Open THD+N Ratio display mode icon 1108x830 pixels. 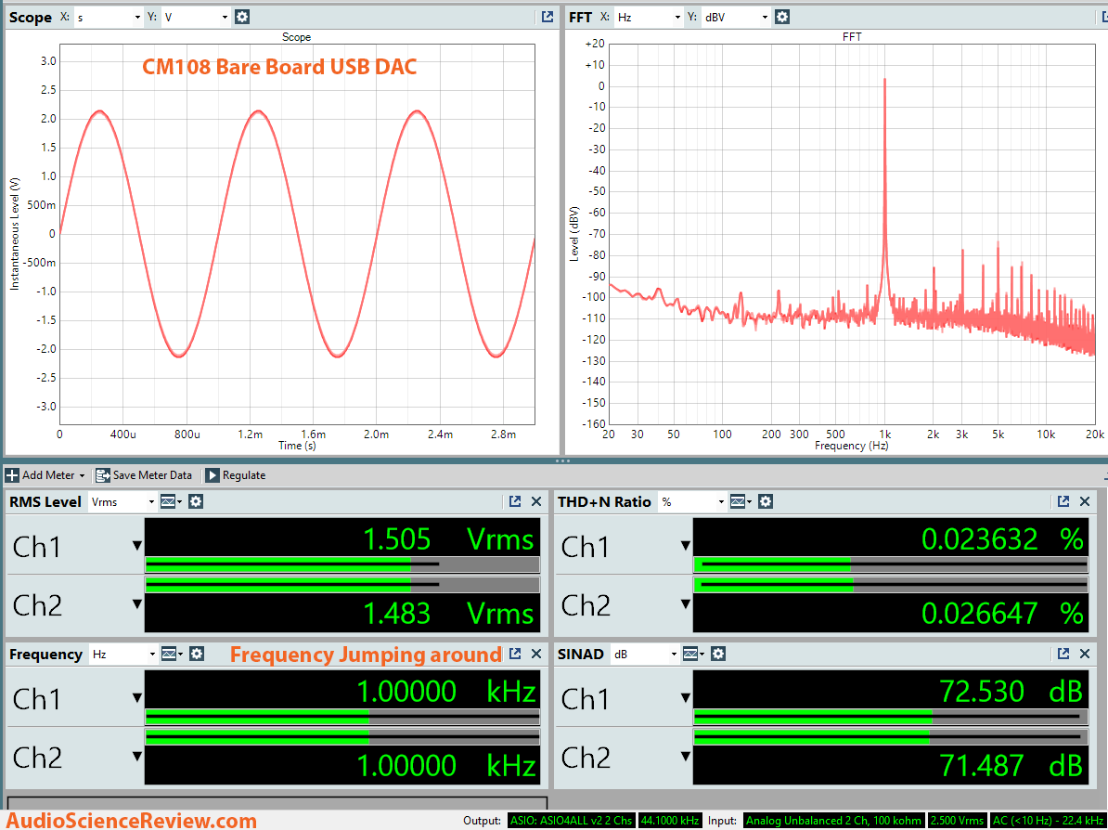[x=741, y=502]
